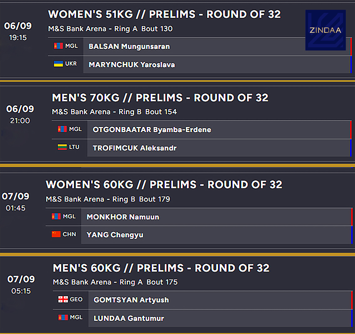Select MARYNCHUK Yaroslava's name row
355x334 pixels.
[x=131, y=65]
